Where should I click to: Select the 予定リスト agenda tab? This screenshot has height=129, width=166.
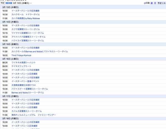pos(162,3)
